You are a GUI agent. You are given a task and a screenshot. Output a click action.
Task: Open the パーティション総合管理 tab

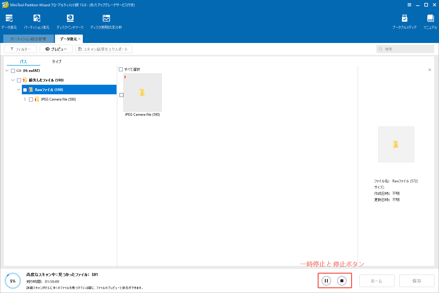[x=28, y=38]
